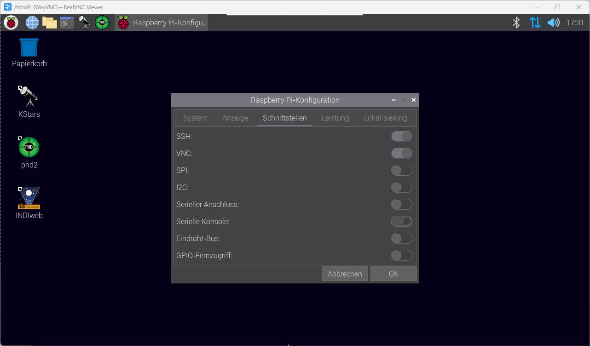Screen dimensions: 590x346
Task: Launch PHD2 from the taskbar panel
Action: pos(102,23)
